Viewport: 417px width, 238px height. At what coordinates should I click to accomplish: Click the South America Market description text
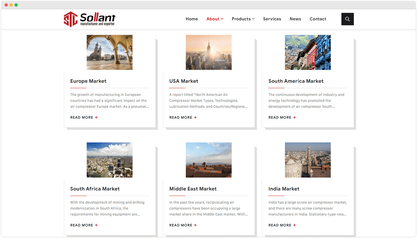(306, 100)
